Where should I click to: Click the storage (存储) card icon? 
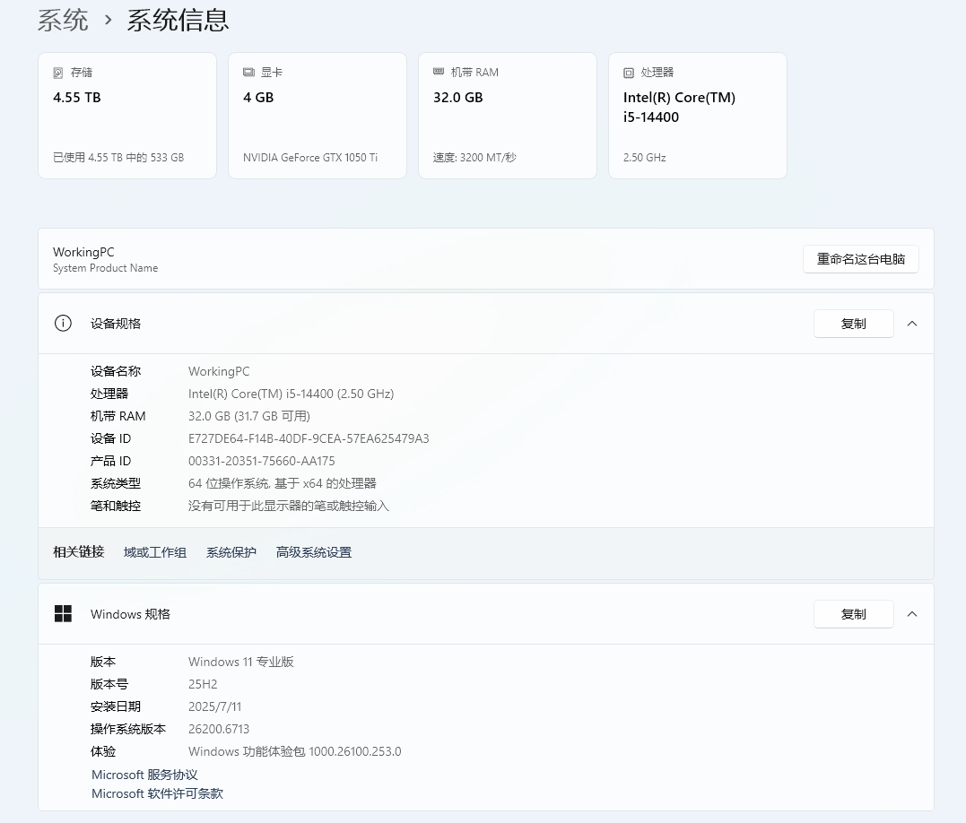tap(57, 72)
